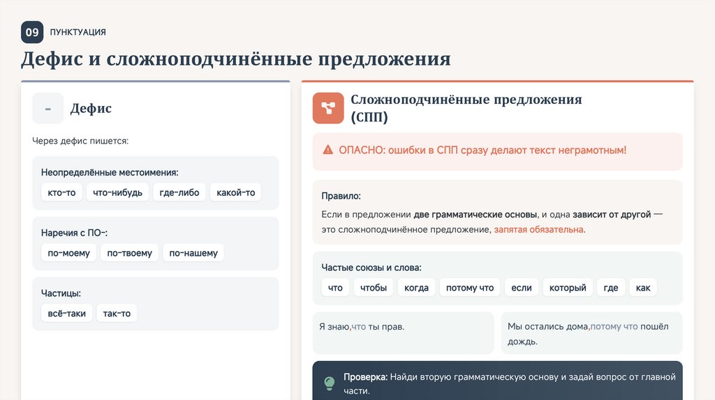Click the ОПАСНО warning text
The width and height of the screenshot is (715, 400).
point(482,150)
